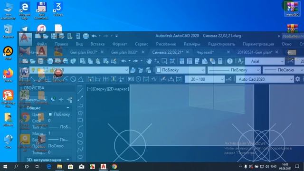This screenshot has height=171, width=304.
Task: Open the 20 - 100 dimension style dropdown
Action: (205, 79)
